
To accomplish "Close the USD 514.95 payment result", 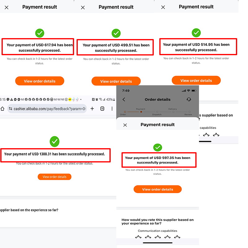I will point(163,7).
